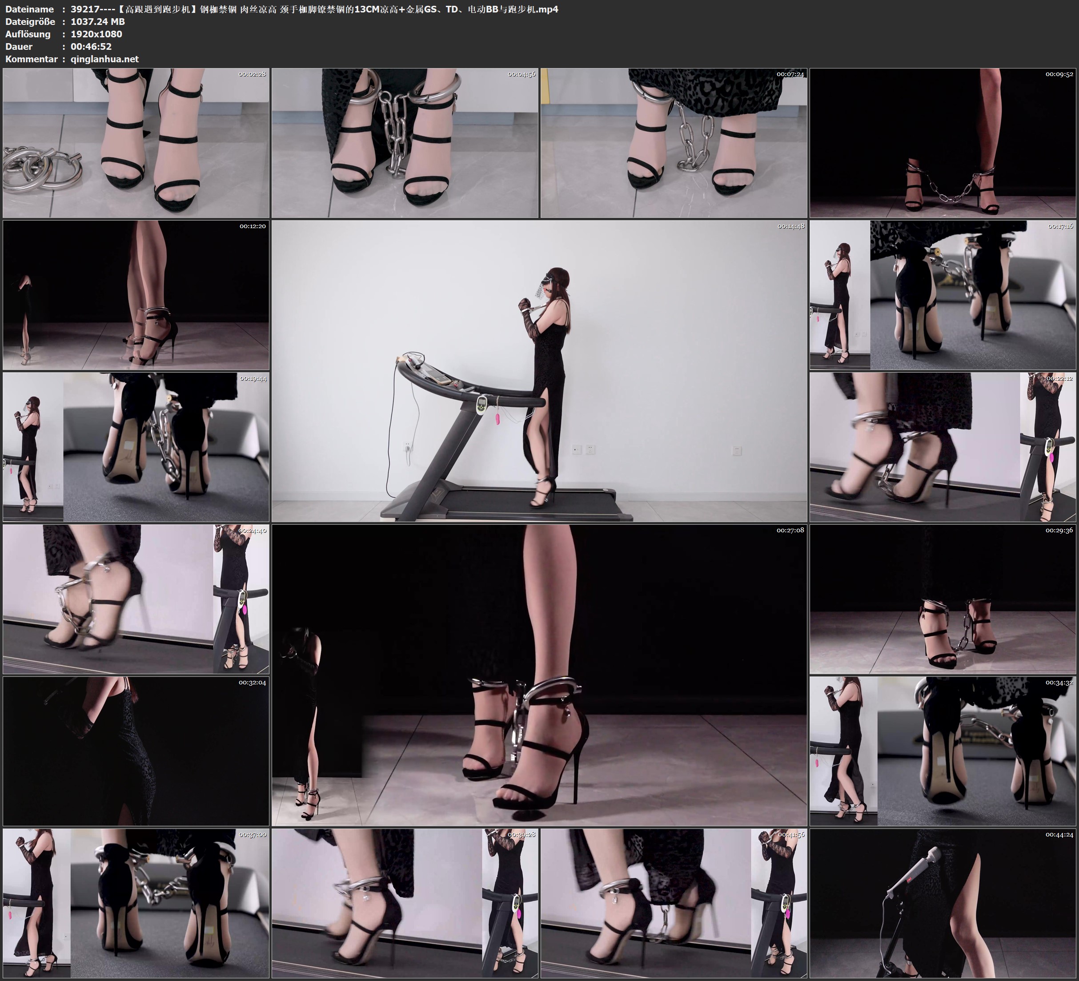Open the thumbnail at 00:41:56
The width and height of the screenshot is (1079, 981).
[673, 903]
